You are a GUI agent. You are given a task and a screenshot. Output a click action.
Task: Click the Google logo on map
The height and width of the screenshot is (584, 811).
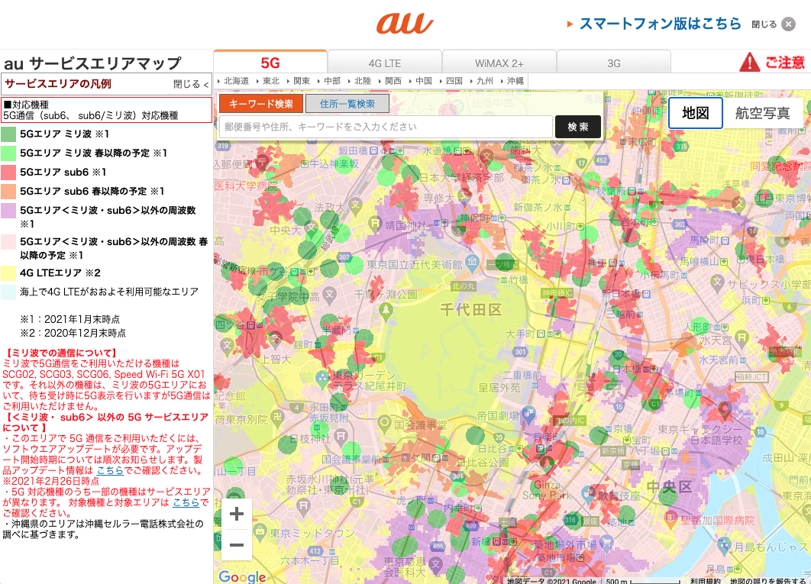pos(242,576)
